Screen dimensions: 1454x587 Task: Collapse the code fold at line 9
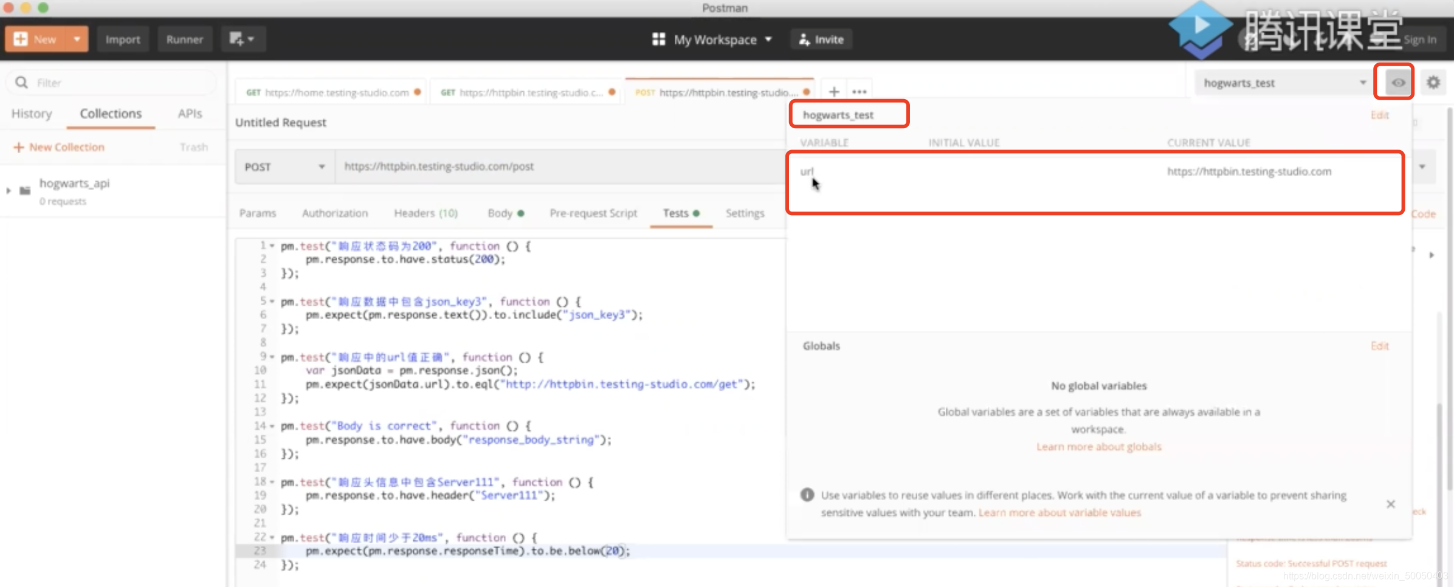tap(272, 357)
